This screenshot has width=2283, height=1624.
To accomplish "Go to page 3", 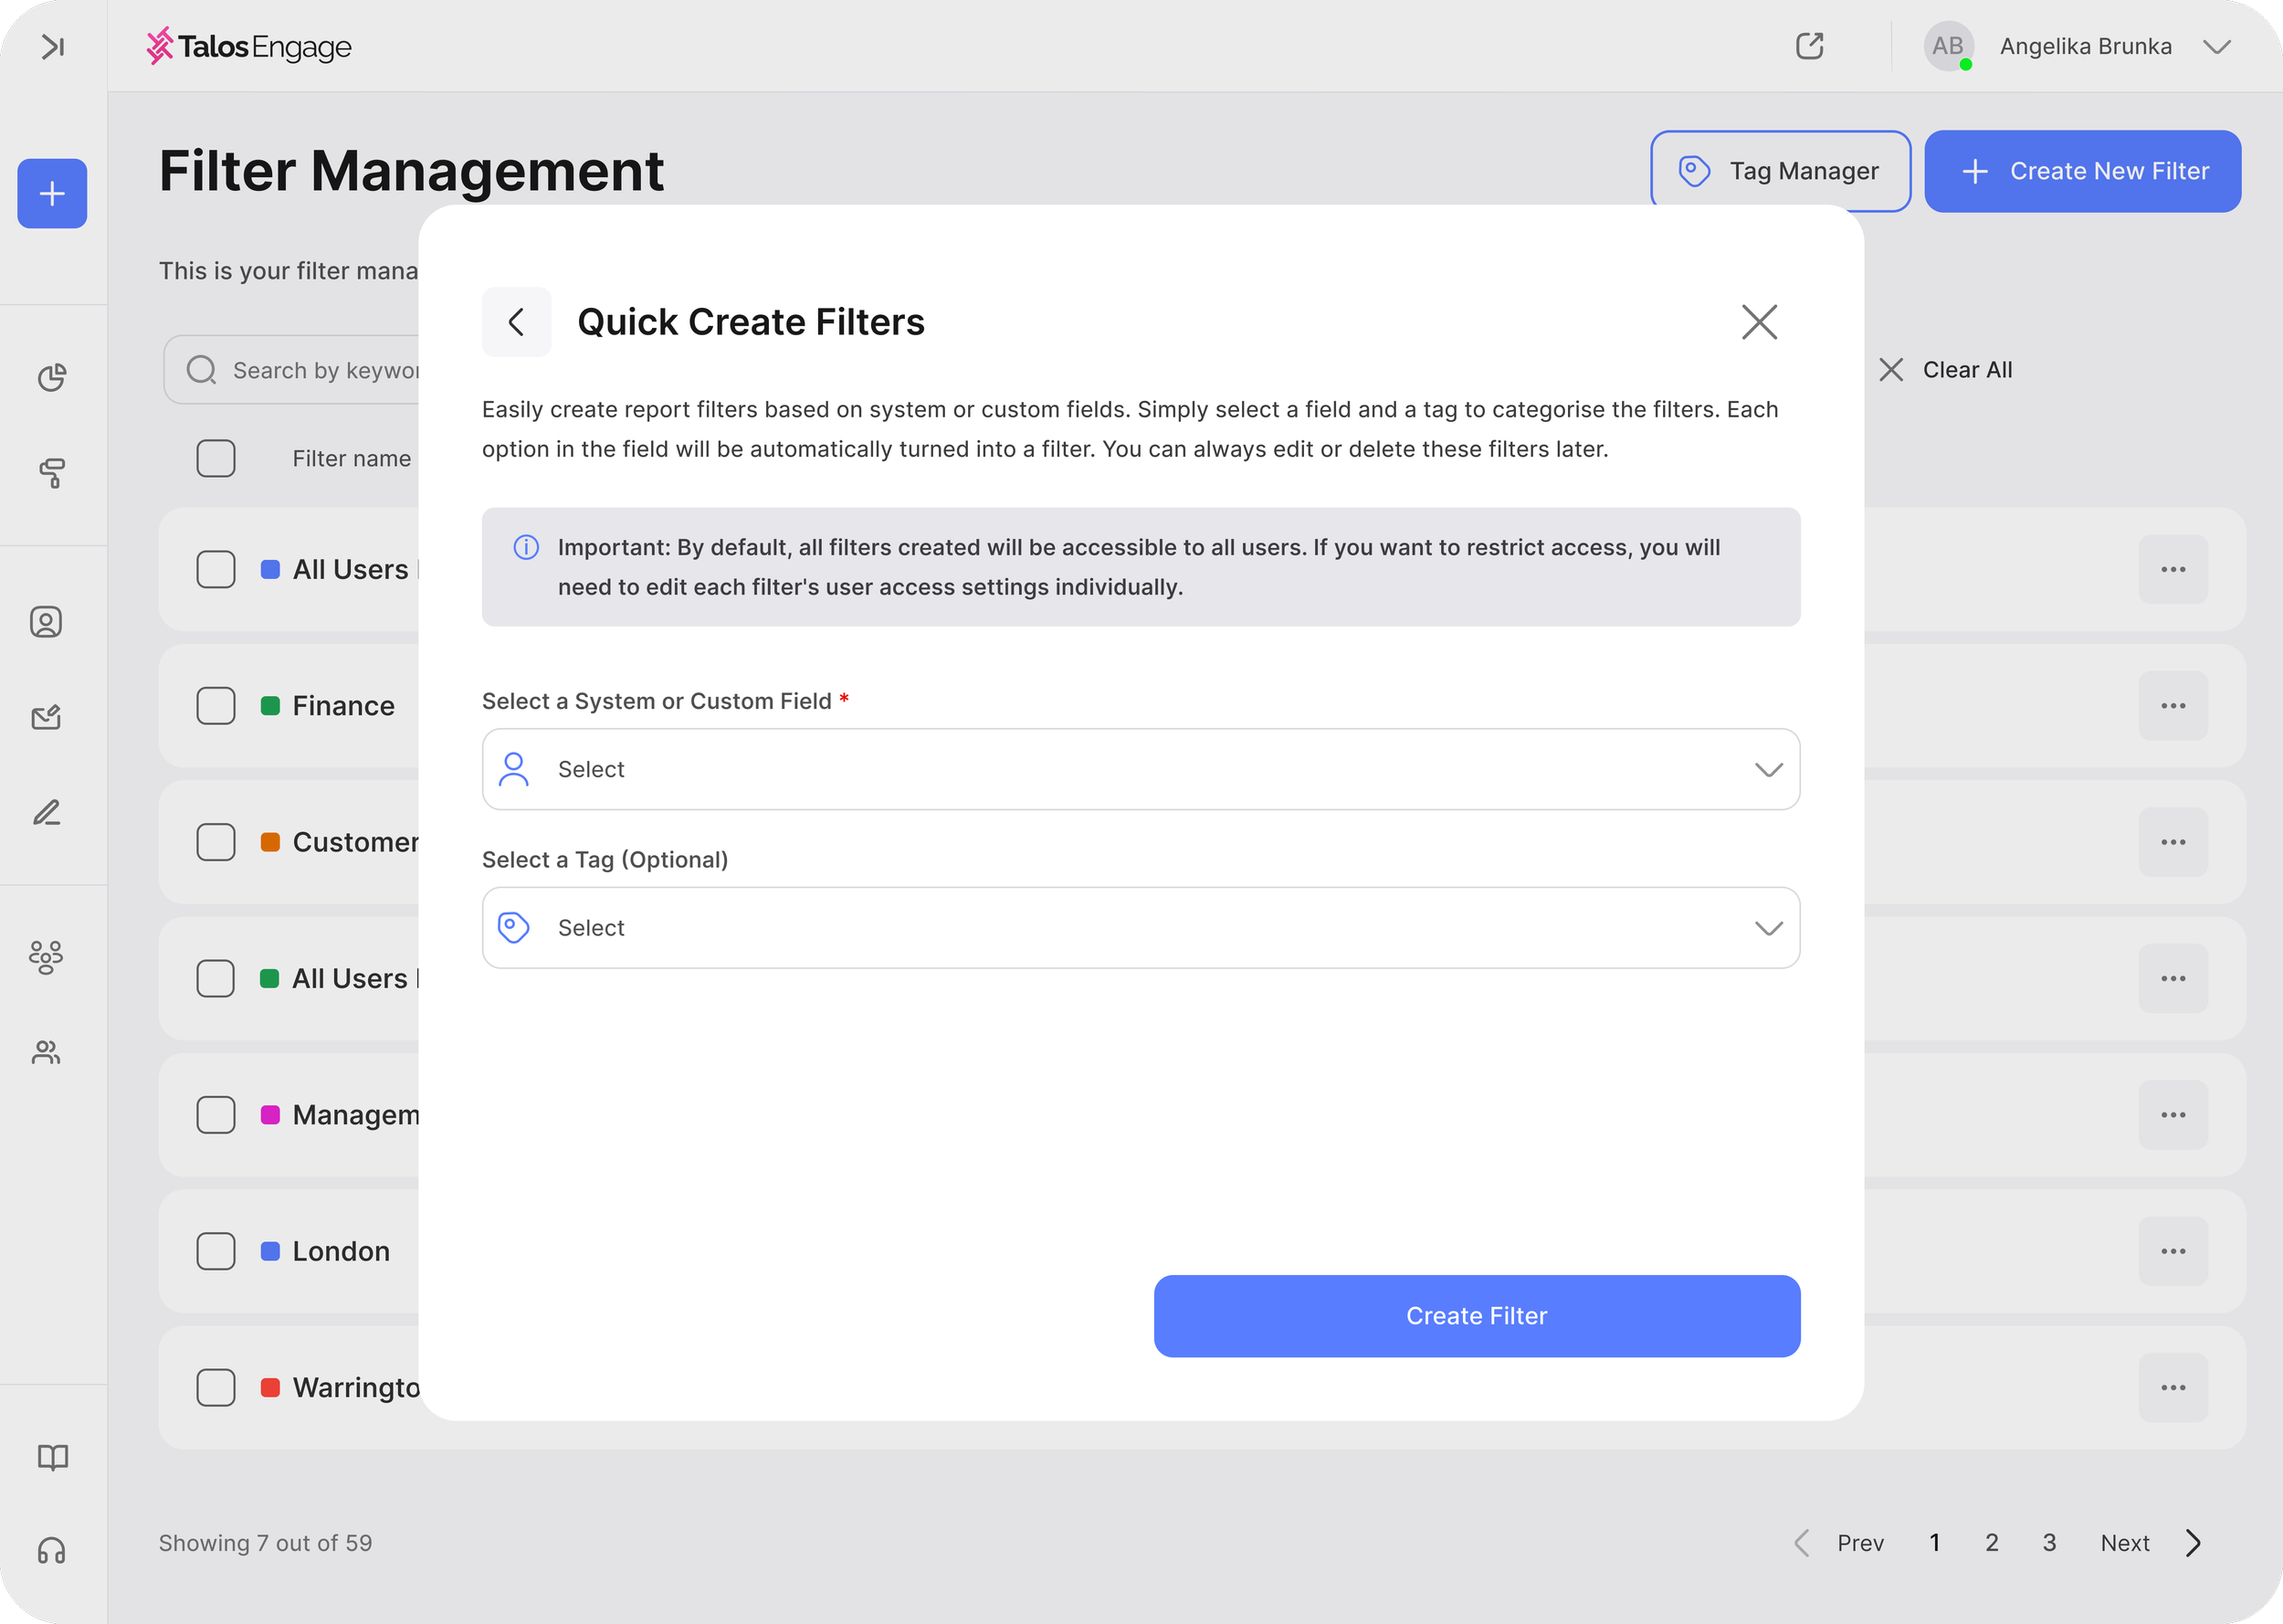I will click(2049, 1543).
